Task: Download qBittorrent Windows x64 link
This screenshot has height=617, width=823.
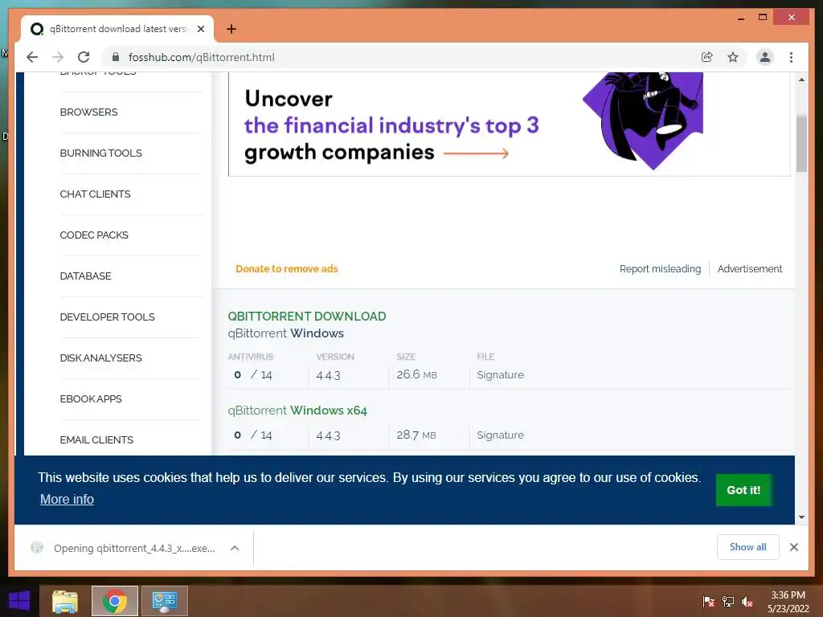Action: tap(297, 411)
